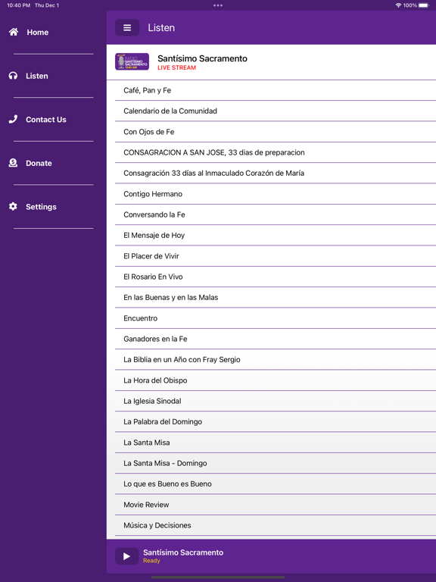Open Consagración 33 días al Inmaculado Corazón
Viewport: 436px width, 582px height.
click(x=276, y=173)
